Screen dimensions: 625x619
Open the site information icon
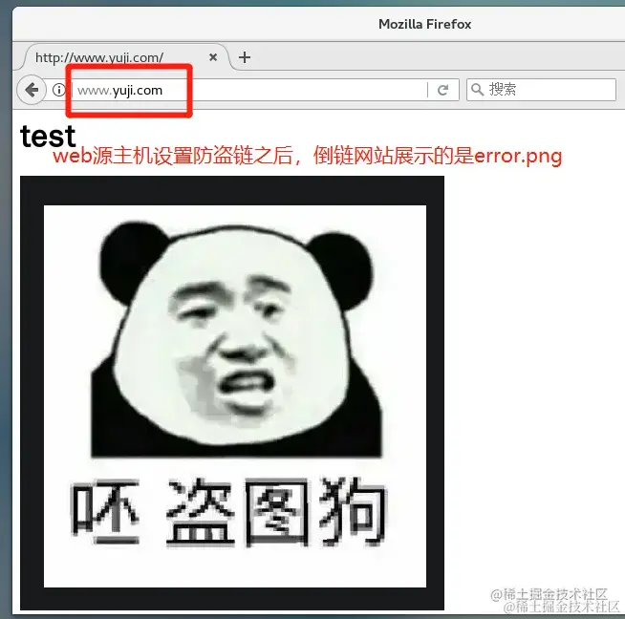coord(59,90)
